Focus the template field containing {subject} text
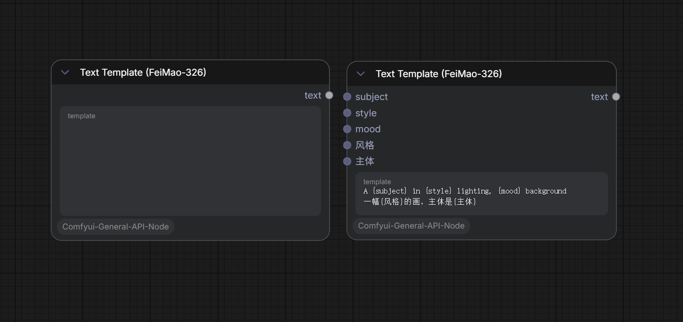This screenshot has width=683, height=322. tap(482, 193)
